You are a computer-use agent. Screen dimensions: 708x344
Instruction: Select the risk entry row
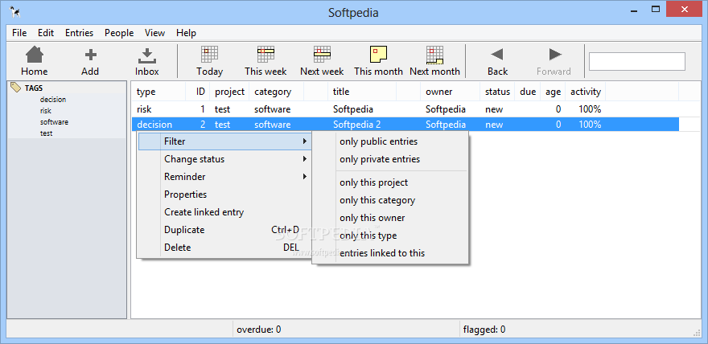pos(405,109)
